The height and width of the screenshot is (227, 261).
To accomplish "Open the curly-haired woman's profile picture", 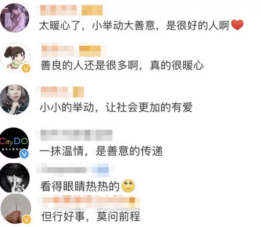I will pos(15,99).
